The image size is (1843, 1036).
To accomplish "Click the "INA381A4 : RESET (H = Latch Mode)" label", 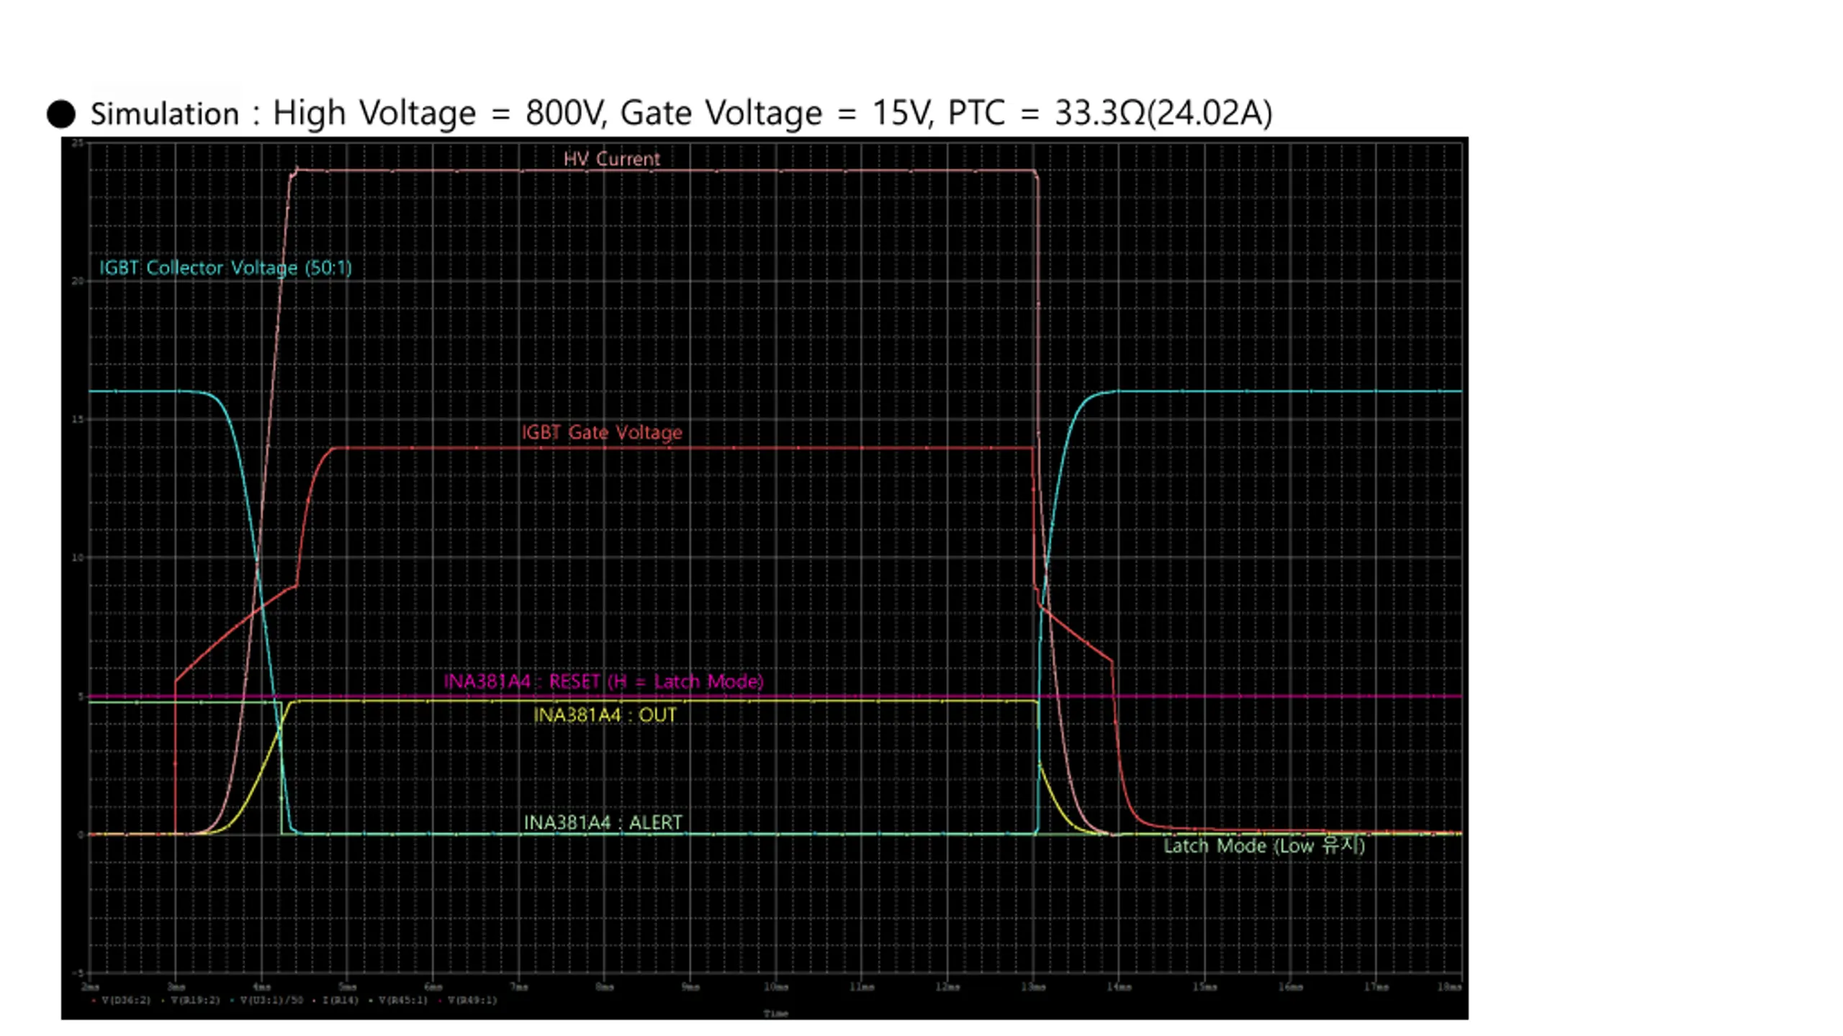I will 603,681.
